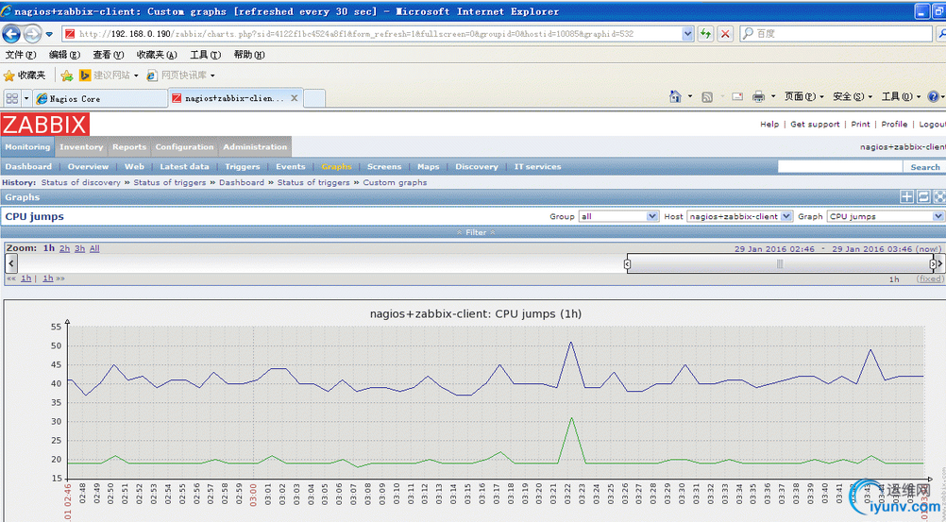946x522 pixels.
Task: Set zoom to All
Action: pyautogui.click(x=94, y=248)
